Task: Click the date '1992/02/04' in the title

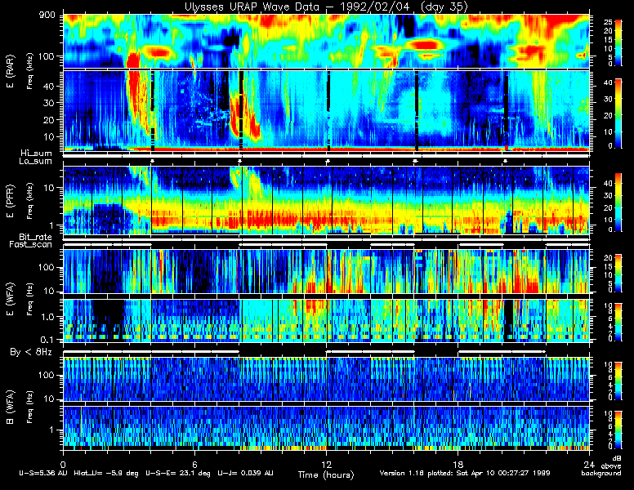Action: tap(377, 7)
